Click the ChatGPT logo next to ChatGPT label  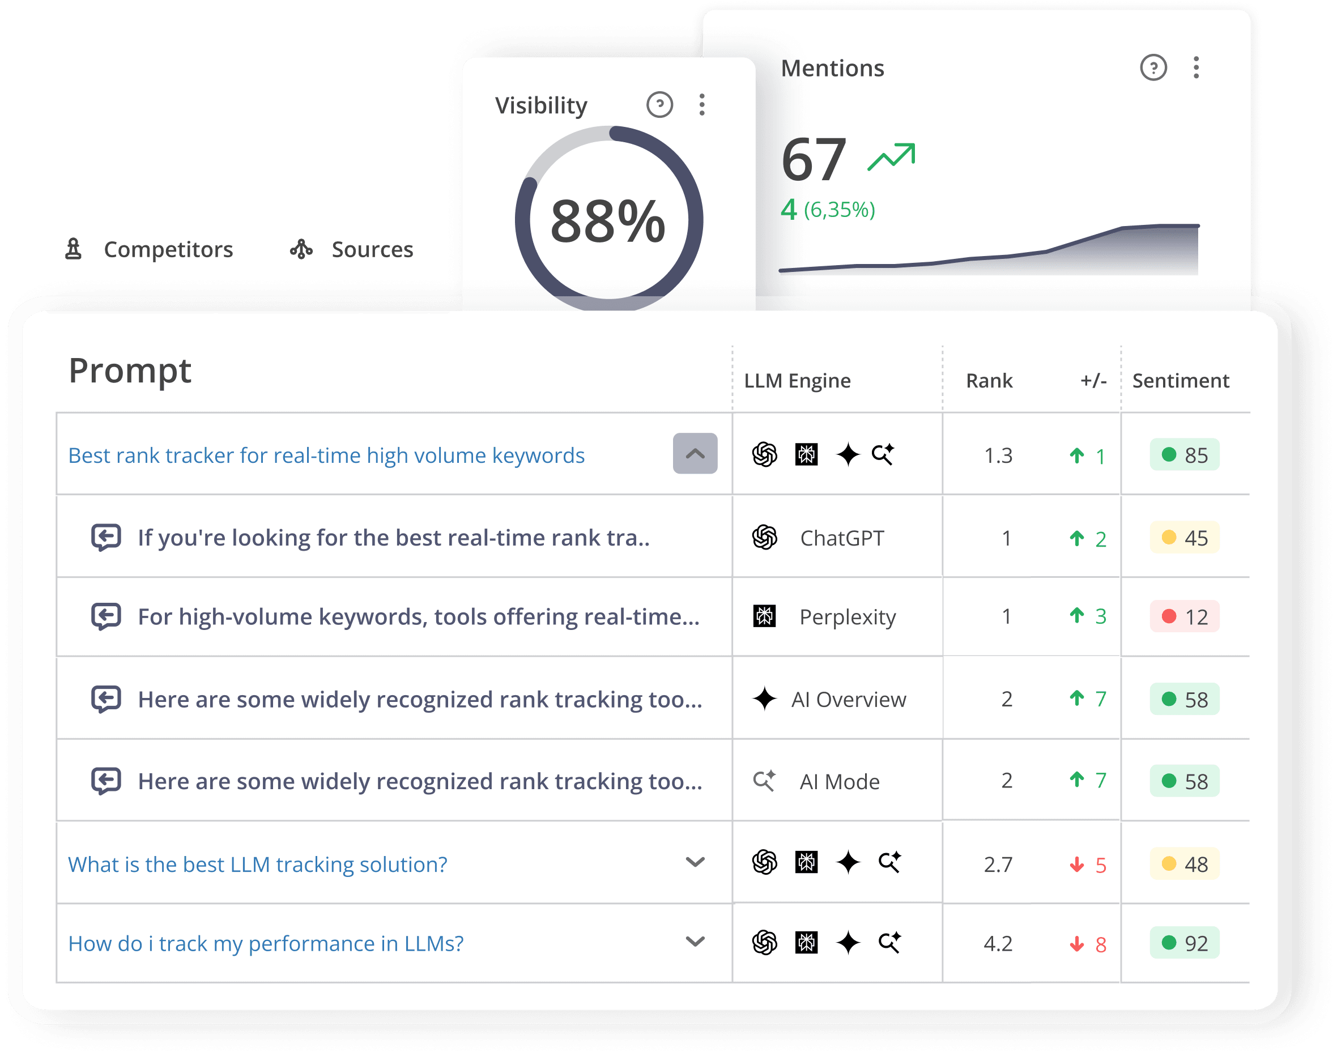[x=765, y=536]
